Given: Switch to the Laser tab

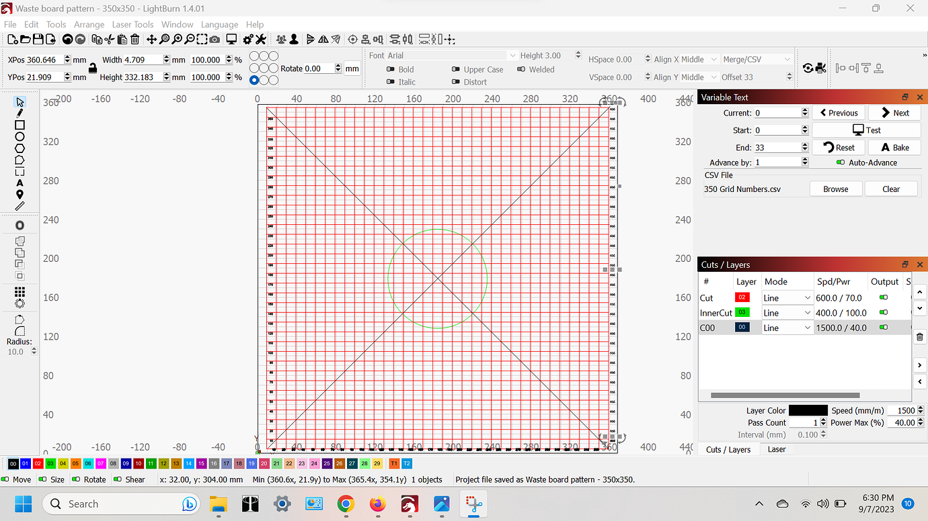Looking at the screenshot, I should tap(776, 449).
